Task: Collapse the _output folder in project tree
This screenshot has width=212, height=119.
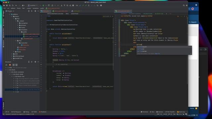Action: [16, 21]
